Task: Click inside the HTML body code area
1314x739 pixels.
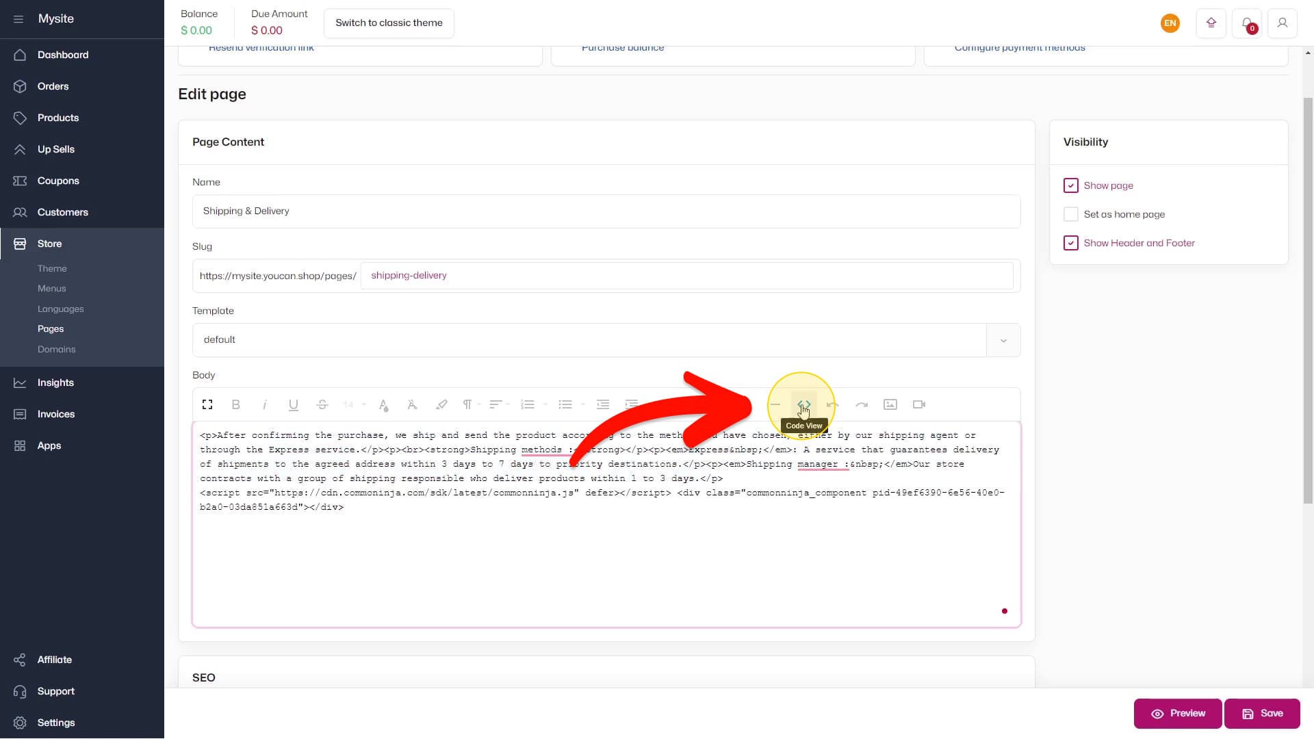Action: click(x=606, y=524)
